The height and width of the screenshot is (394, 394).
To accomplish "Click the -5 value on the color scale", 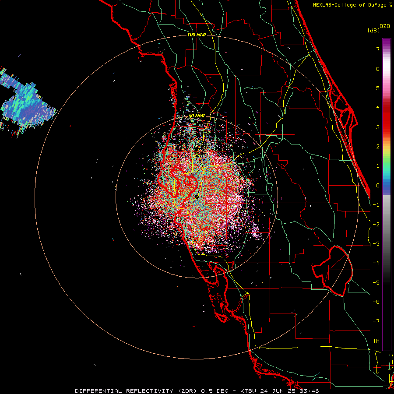I will tap(376, 283).
